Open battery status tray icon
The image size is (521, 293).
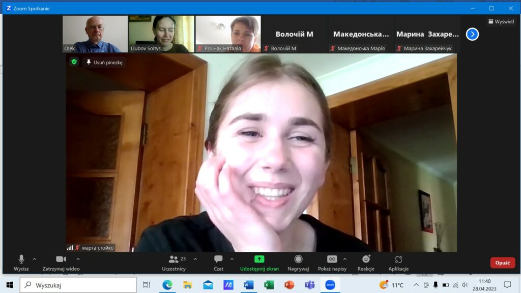tap(446, 285)
